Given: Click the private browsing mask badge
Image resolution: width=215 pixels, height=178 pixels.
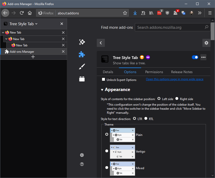Looking at the screenshot, I should [x=148, y=57].
